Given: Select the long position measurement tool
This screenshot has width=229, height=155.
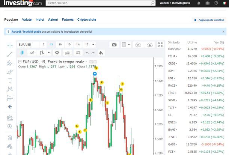Looking at the screenshot, I should pyautogui.click(x=10, y=98).
